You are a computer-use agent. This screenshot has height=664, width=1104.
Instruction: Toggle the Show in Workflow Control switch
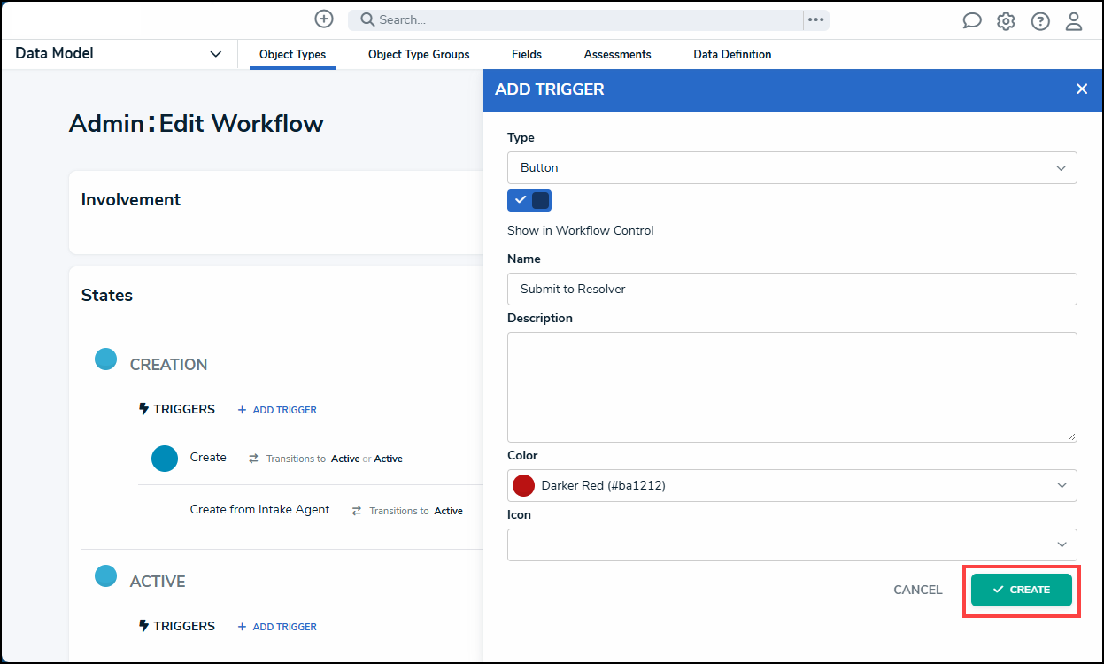(x=529, y=200)
